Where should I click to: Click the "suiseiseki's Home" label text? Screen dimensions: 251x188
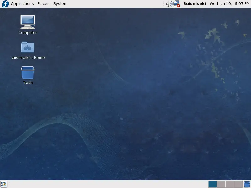coord(28,58)
